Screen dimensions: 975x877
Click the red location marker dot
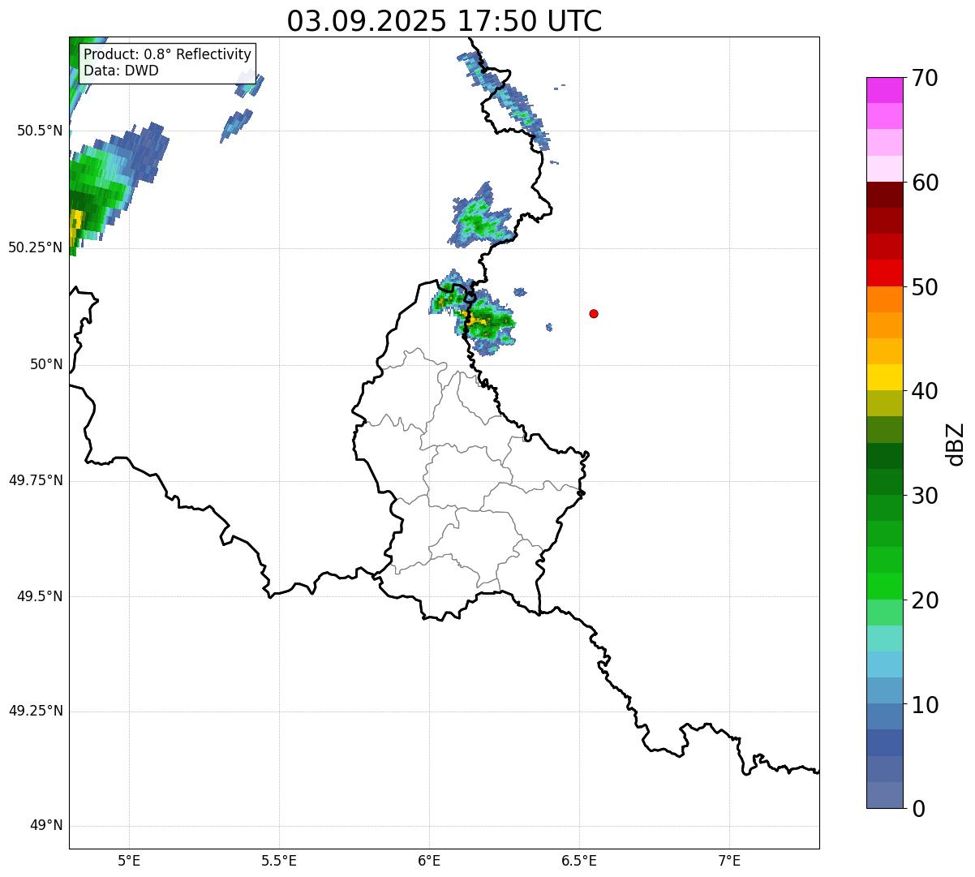(x=594, y=313)
